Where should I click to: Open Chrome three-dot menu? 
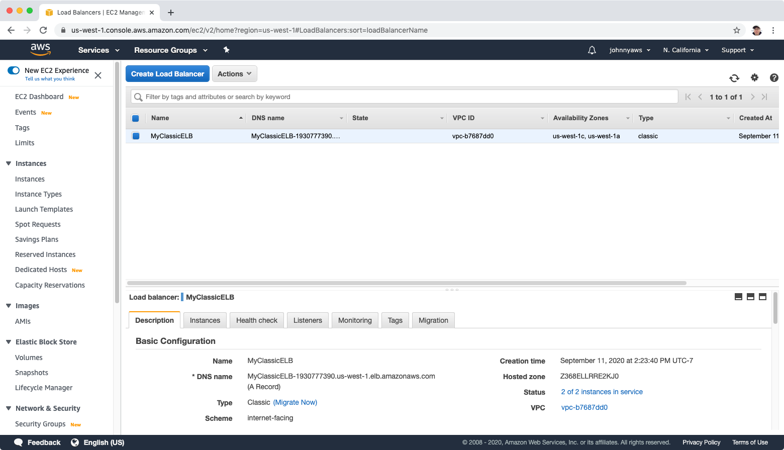point(773,30)
